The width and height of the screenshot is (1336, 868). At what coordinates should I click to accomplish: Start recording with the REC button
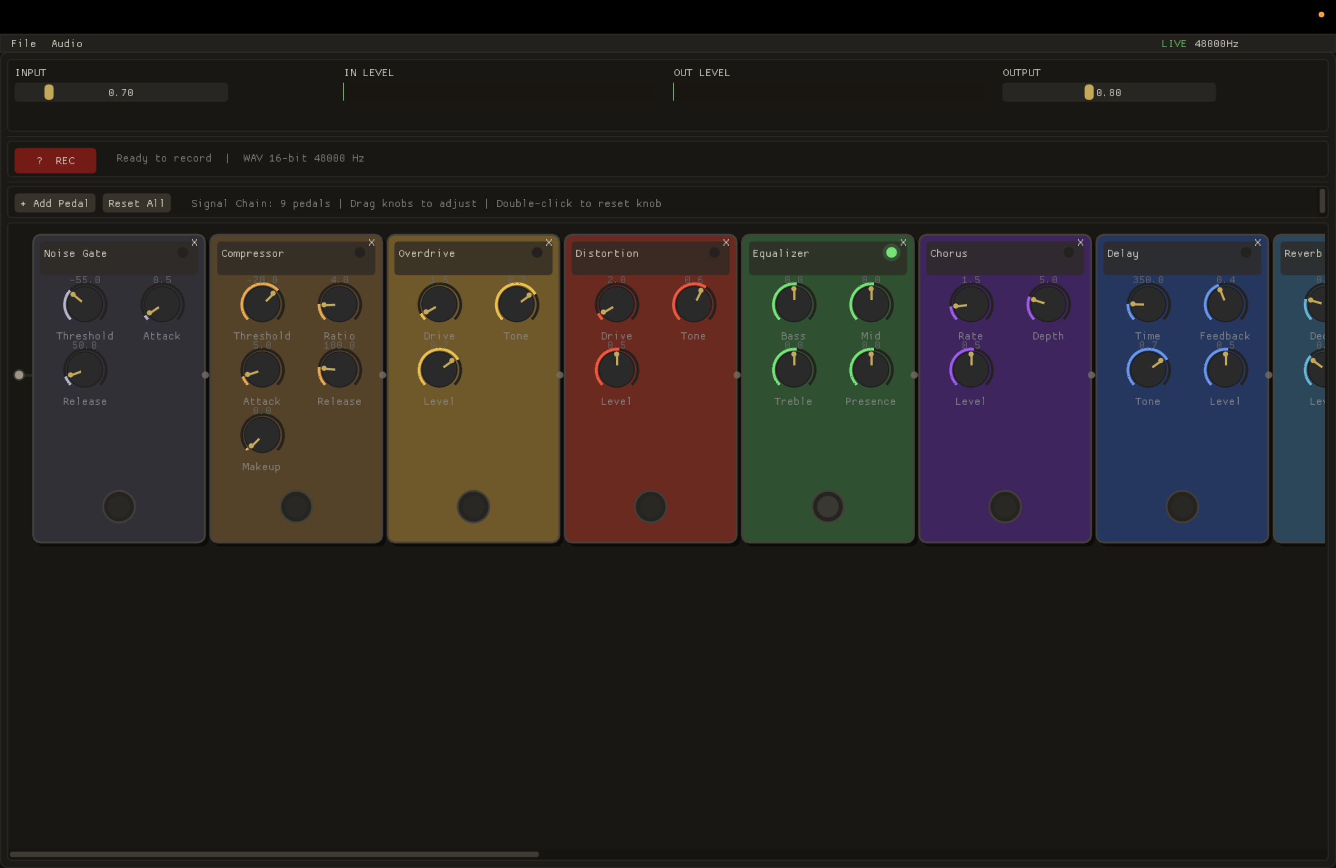55,160
